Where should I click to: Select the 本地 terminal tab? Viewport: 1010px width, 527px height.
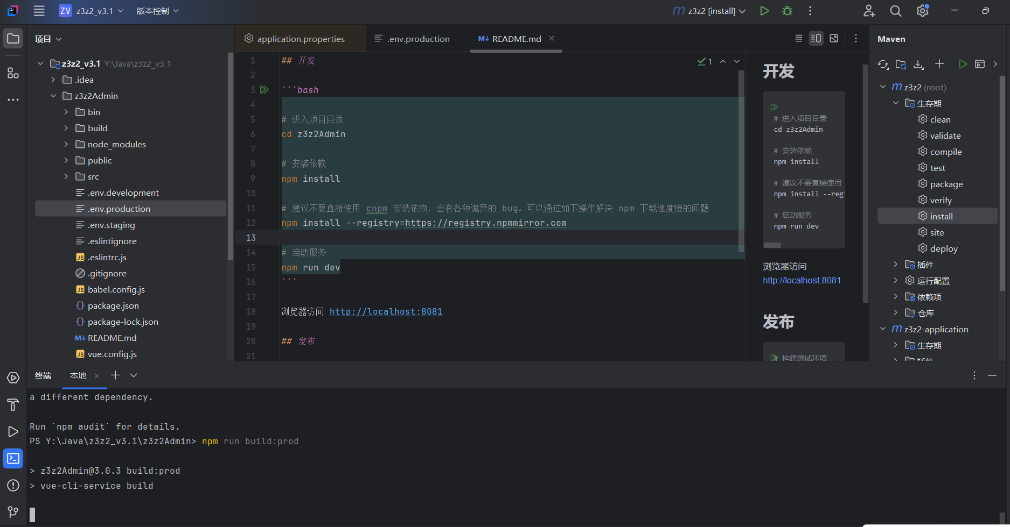(x=78, y=376)
